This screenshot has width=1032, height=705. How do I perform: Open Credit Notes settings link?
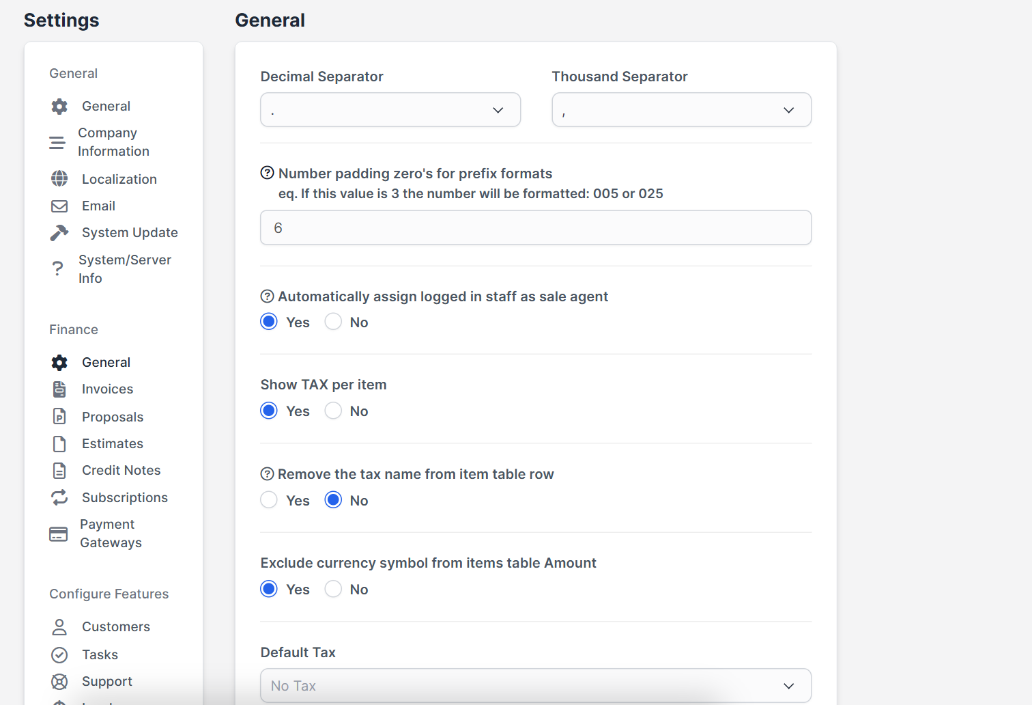click(121, 470)
